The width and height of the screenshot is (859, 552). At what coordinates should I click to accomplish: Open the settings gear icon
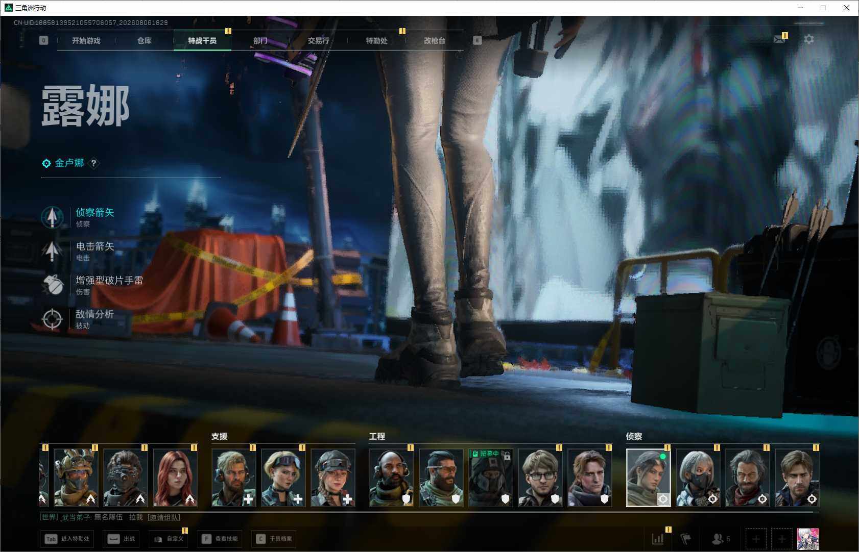click(x=809, y=39)
